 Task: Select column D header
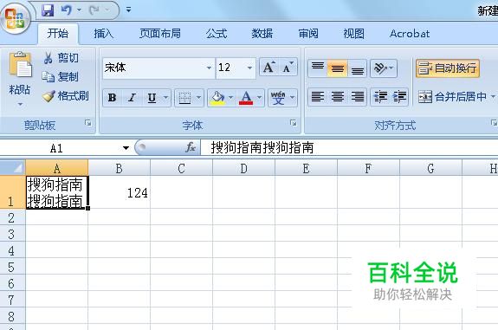tap(243, 167)
